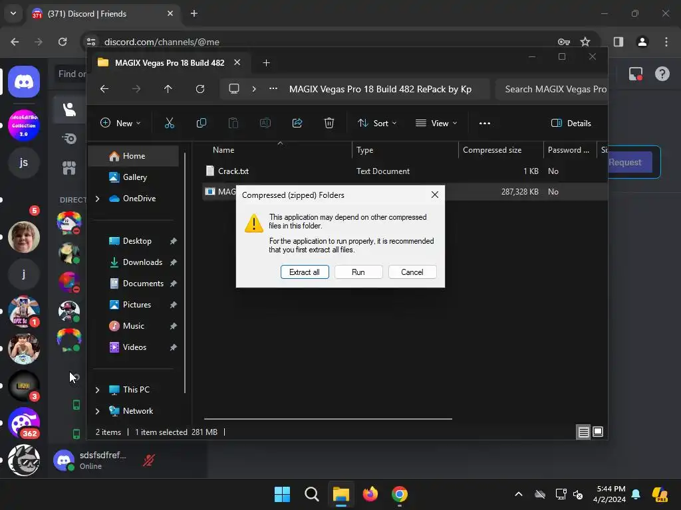681x510 pixels.
Task: Close the Compressed (zipped) Folders dialog
Action: point(435,195)
